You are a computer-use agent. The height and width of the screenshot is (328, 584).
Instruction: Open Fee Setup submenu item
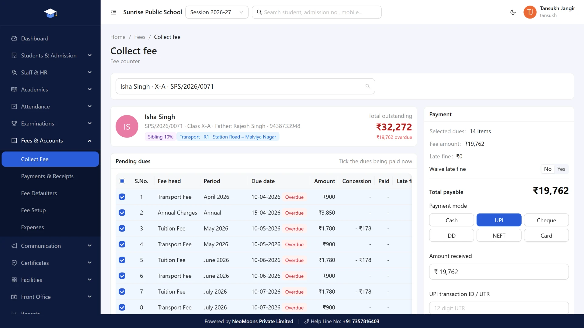pyautogui.click(x=50, y=210)
